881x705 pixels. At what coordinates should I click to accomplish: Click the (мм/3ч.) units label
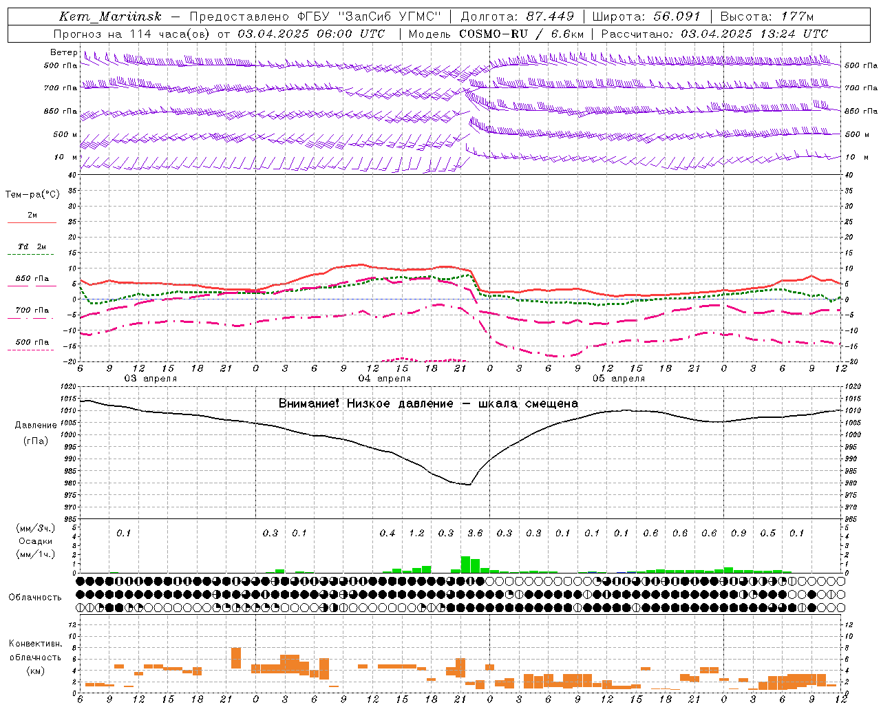point(36,528)
